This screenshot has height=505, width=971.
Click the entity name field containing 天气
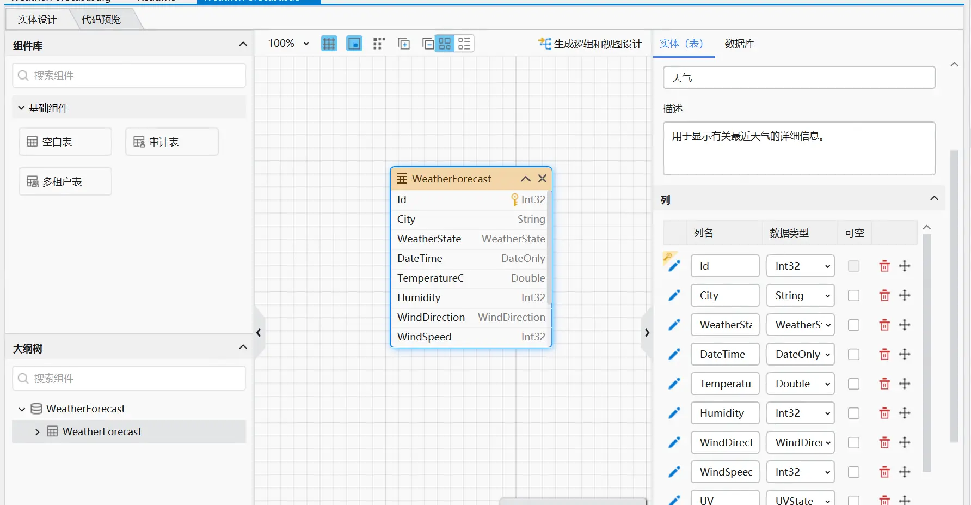point(799,77)
